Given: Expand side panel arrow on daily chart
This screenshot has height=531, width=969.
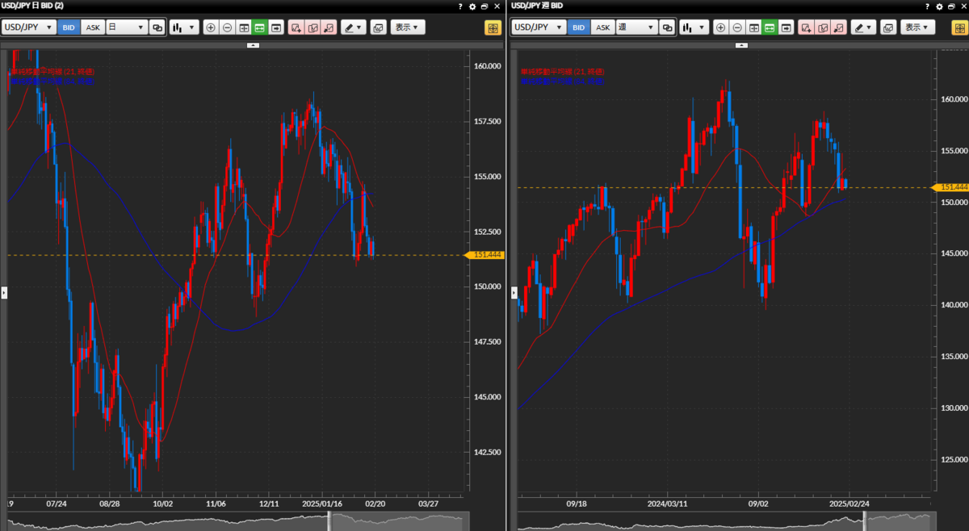Looking at the screenshot, I should tap(3, 292).
